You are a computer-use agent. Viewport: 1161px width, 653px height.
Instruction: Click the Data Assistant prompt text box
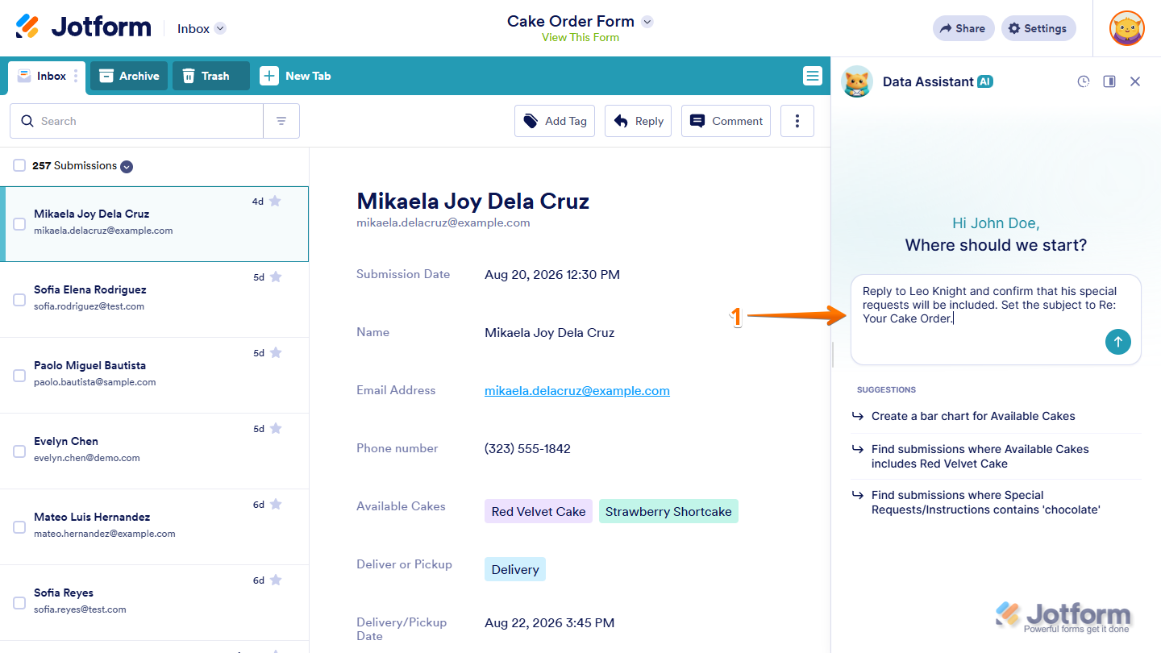(x=996, y=320)
